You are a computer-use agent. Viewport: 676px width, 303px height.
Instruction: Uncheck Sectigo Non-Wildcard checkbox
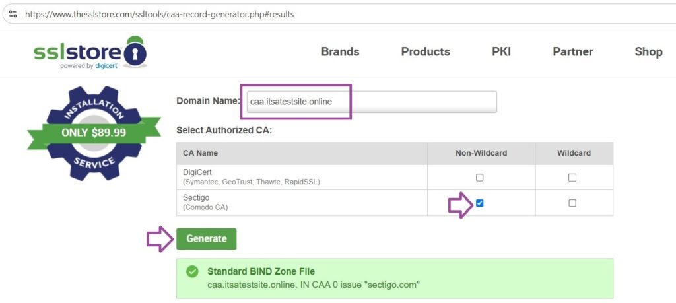click(479, 203)
